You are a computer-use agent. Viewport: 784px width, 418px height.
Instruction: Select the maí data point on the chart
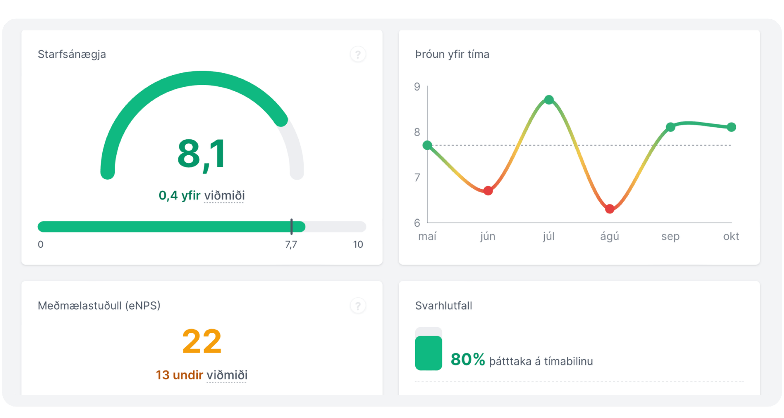(427, 145)
